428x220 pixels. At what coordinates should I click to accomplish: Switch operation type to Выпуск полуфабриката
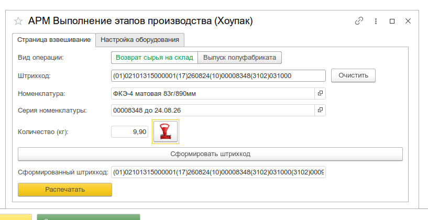click(x=240, y=57)
